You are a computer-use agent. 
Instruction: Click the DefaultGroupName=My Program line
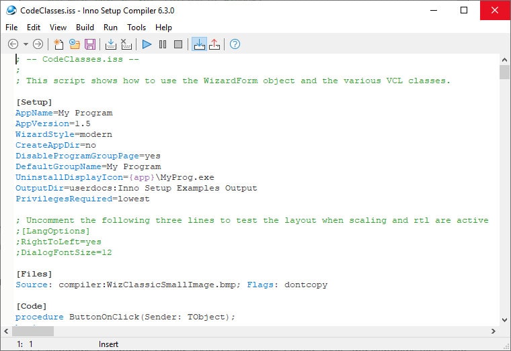coord(88,166)
